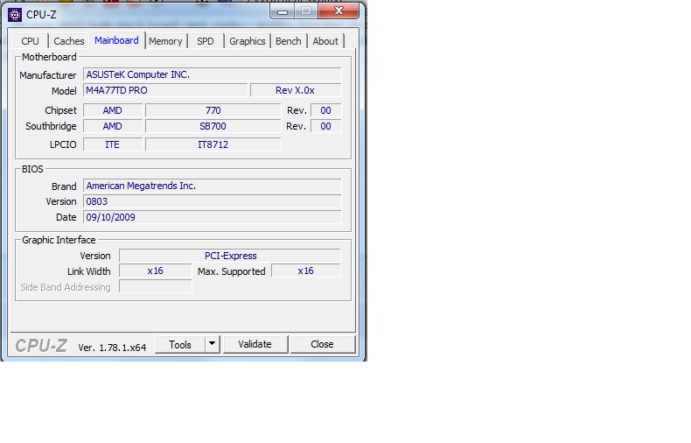Click the chipset 770 value

pos(213,110)
